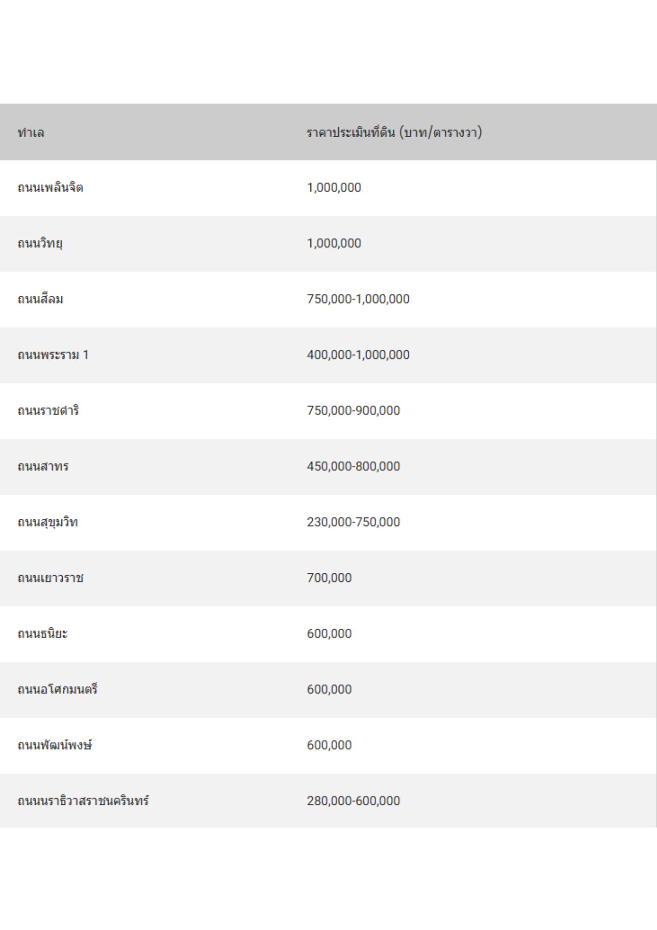Select the 400,000-1,000,000 price cell
This screenshot has height=930, width=657.
click(x=358, y=355)
